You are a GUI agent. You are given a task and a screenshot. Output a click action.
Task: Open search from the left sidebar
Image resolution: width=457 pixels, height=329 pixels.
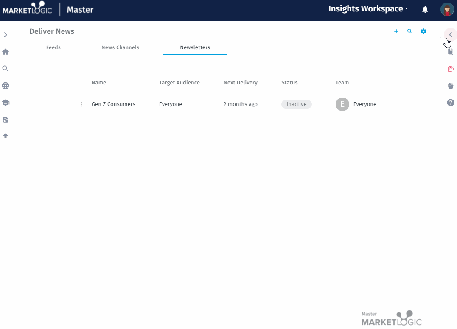pos(6,69)
